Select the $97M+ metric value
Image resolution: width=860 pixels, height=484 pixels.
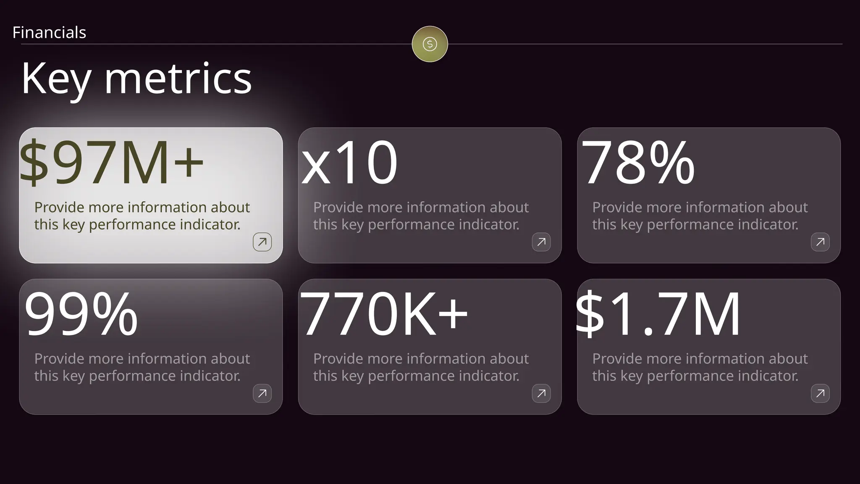click(112, 163)
